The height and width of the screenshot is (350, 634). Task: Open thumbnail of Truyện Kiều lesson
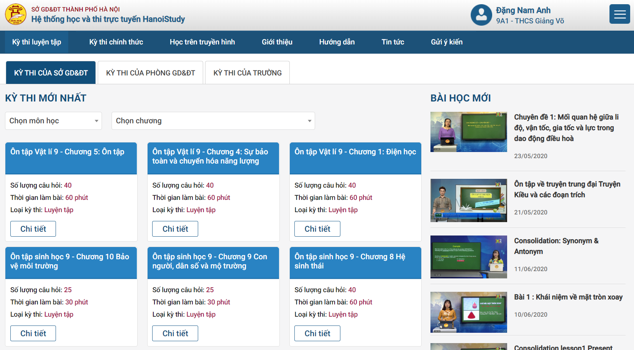tap(469, 201)
